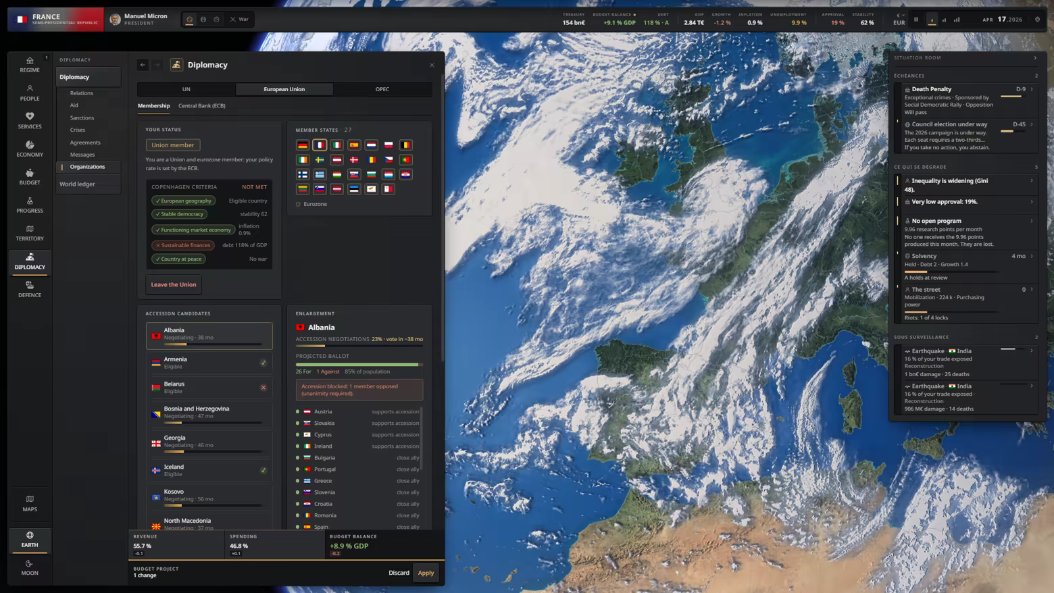Open Agreements in the Diplomacy menu
The width and height of the screenshot is (1054, 593).
[x=85, y=143]
